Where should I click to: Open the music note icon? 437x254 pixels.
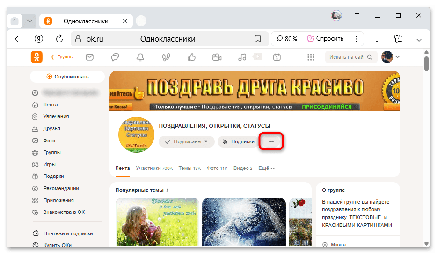click(x=242, y=57)
